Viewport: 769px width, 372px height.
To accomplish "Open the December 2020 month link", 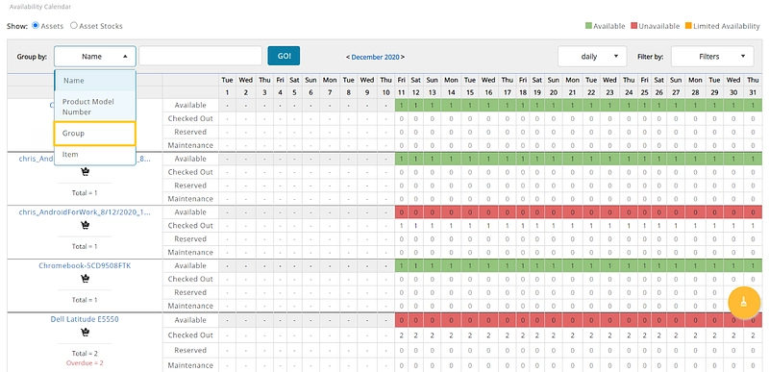I will coord(375,57).
